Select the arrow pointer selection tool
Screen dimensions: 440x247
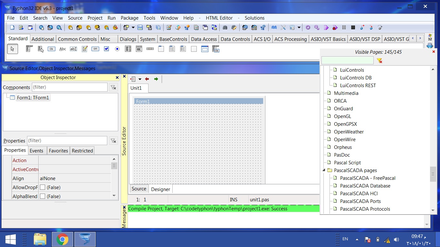[13, 49]
